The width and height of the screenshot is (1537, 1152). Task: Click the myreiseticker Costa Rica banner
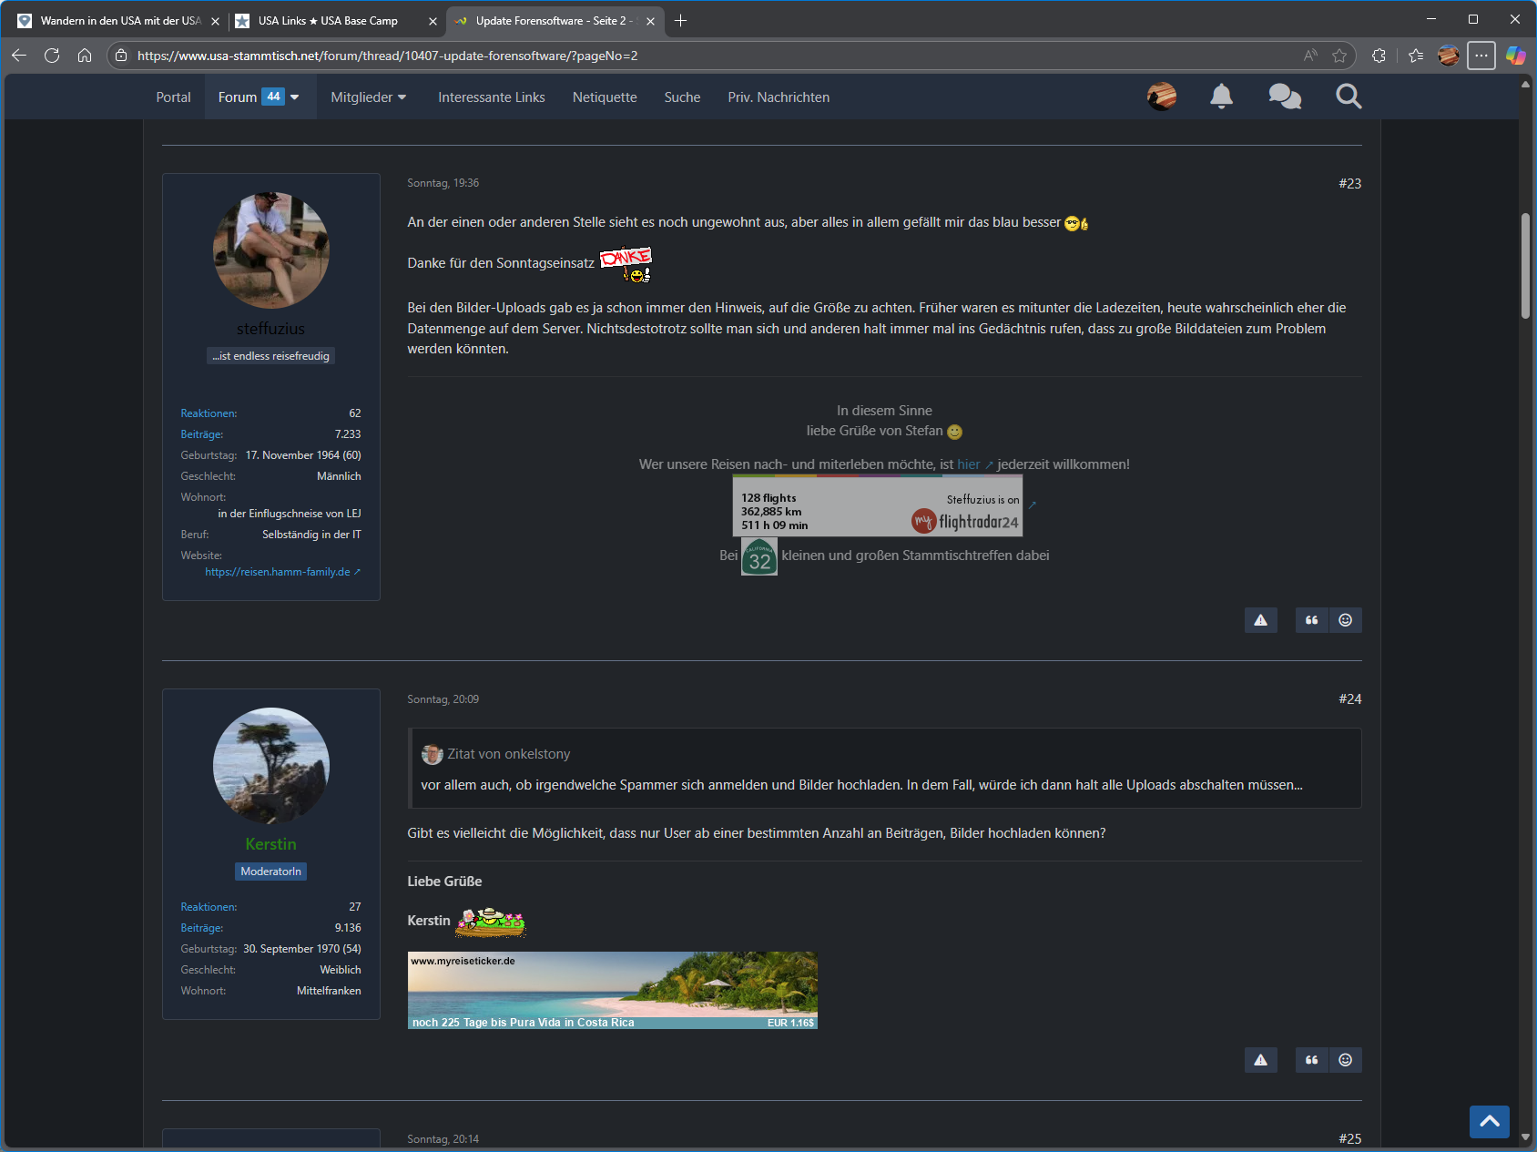click(x=612, y=990)
